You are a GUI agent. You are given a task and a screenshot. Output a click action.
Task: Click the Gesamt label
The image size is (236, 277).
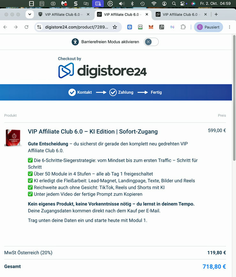pos(12,266)
